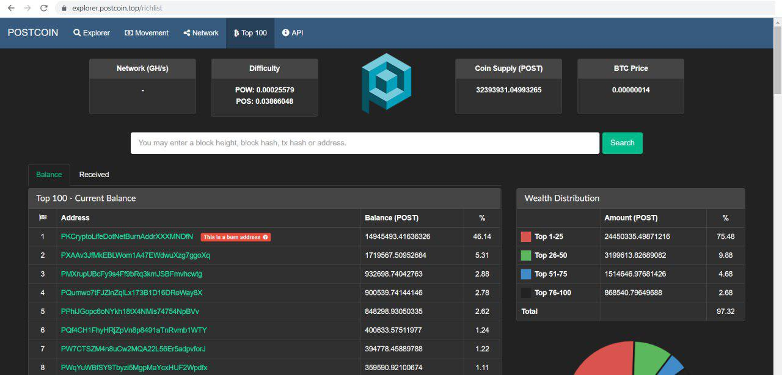Click the flag icon column header
Image resolution: width=782 pixels, height=375 pixels.
coord(43,218)
